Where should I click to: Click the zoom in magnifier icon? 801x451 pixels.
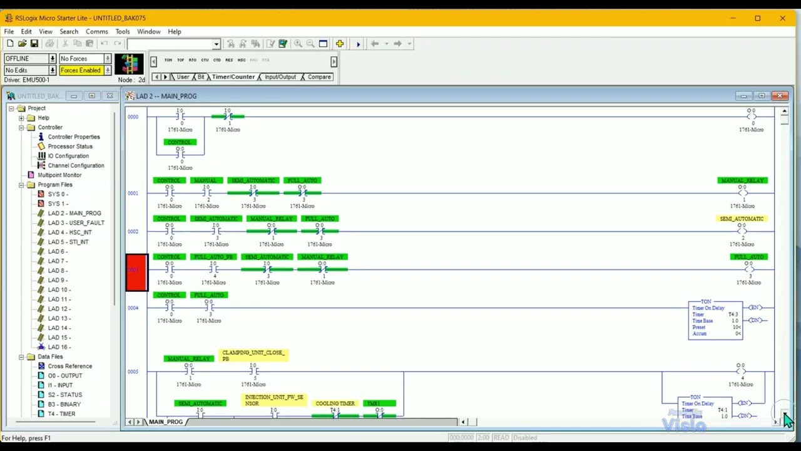(298, 44)
